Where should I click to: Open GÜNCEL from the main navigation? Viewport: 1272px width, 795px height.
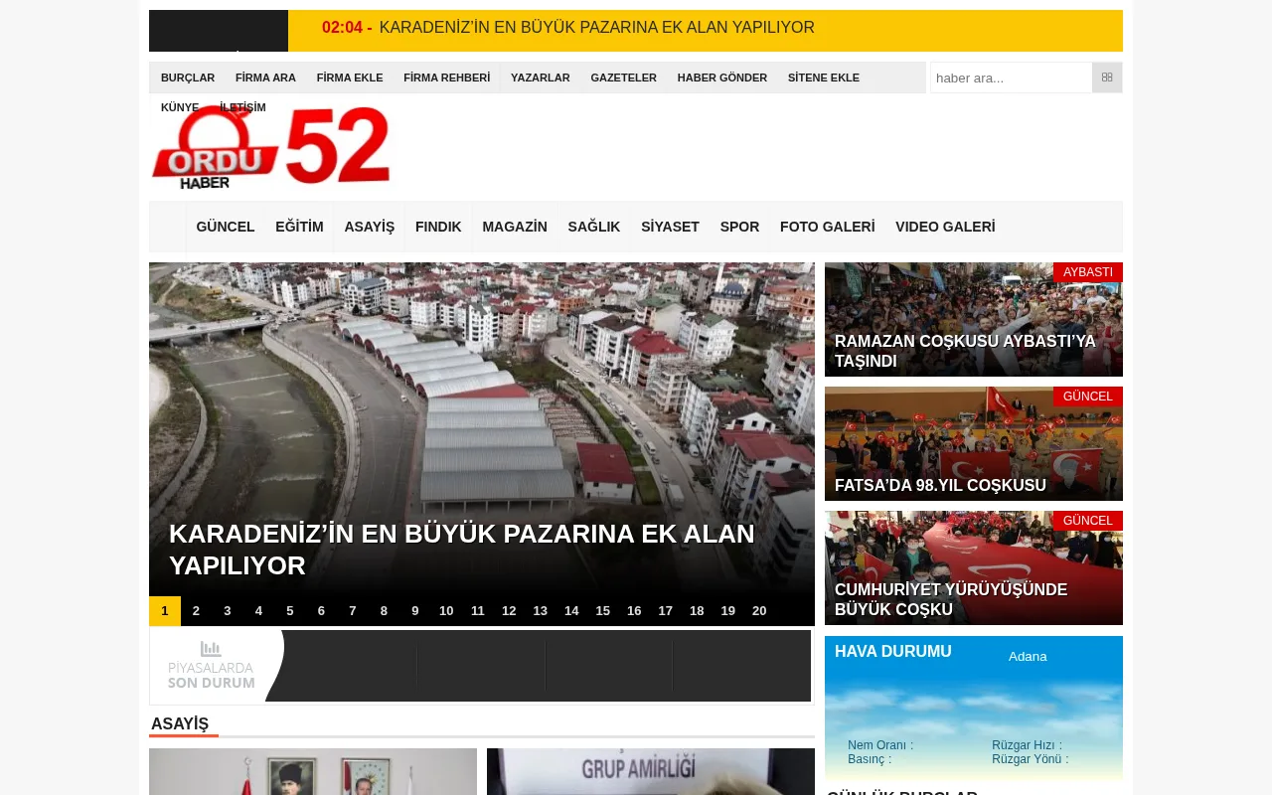tap(225, 227)
